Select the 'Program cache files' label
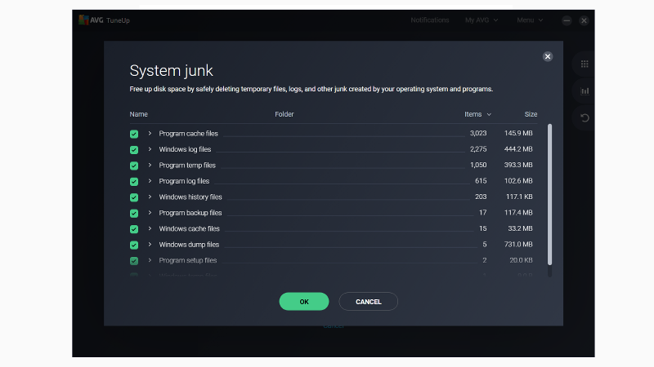Screen dimensions: 654x367 pos(188,134)
